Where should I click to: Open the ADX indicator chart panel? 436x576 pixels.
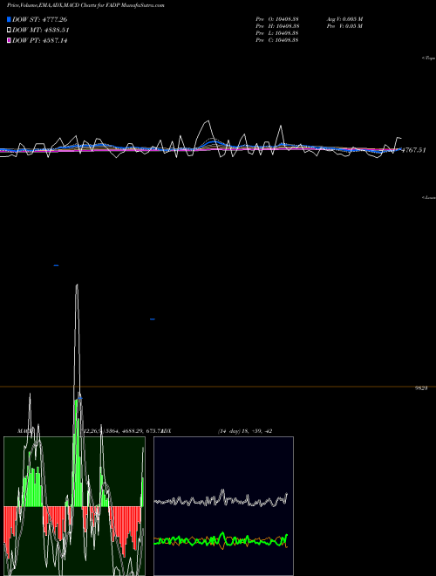pyautogui.click(x=223, y=506)
